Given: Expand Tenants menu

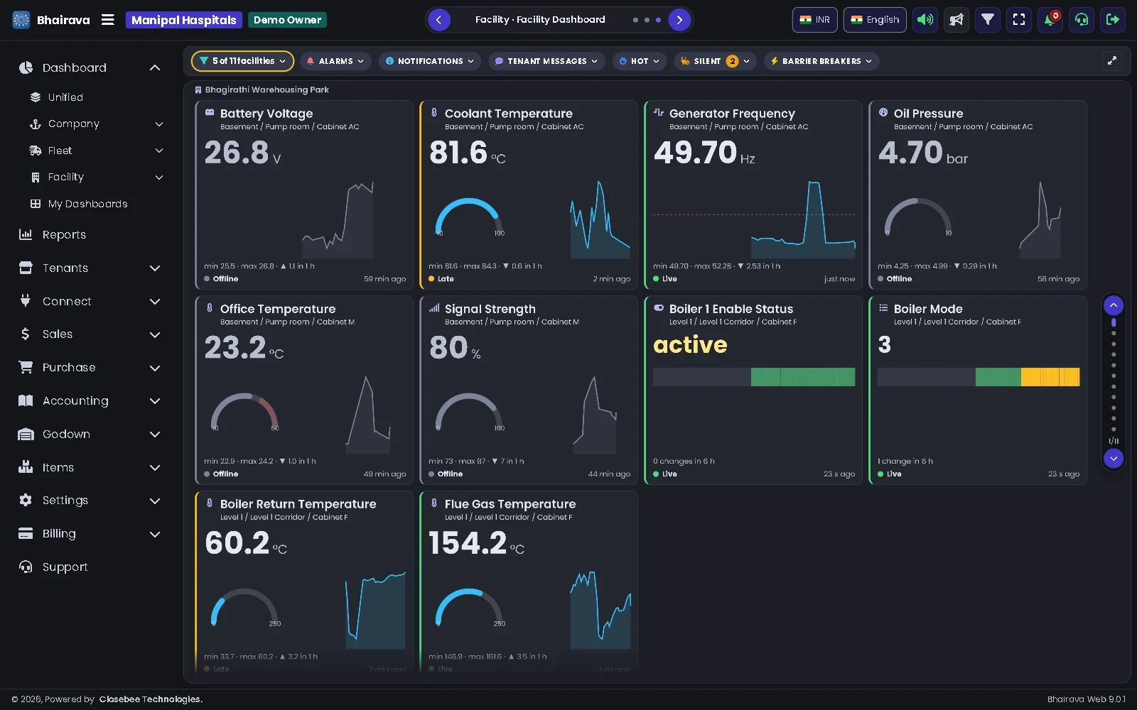Looking at the screenshot, I should [x=91, y=268].
